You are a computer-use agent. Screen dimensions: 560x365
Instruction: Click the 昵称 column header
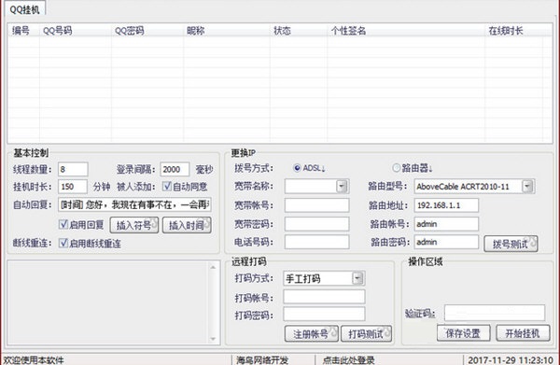point(227,31)
